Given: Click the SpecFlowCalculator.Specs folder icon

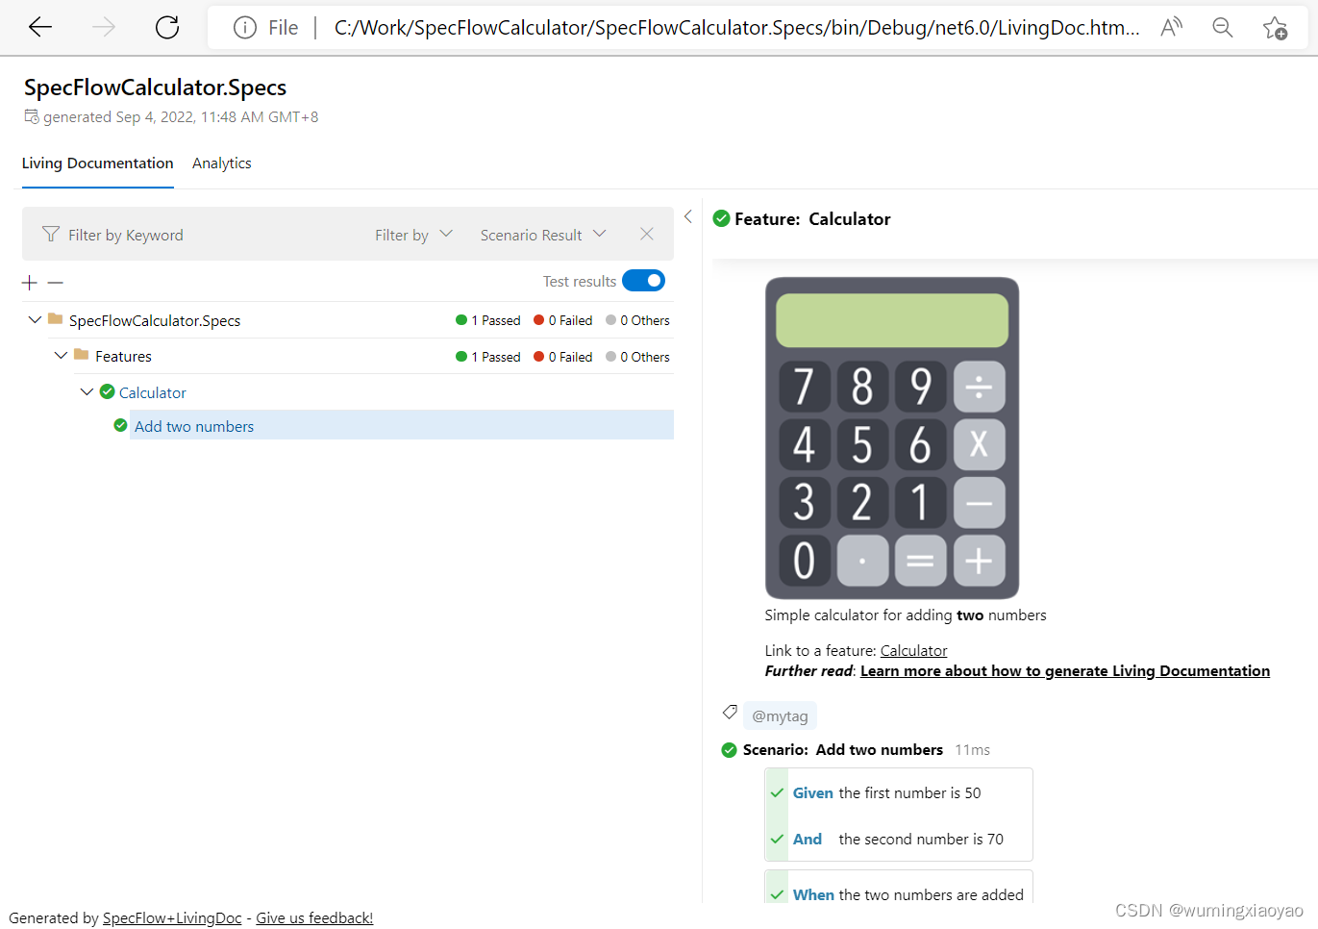Looking at the screenshot, I should pyautogui.click(x=56, y=318).
